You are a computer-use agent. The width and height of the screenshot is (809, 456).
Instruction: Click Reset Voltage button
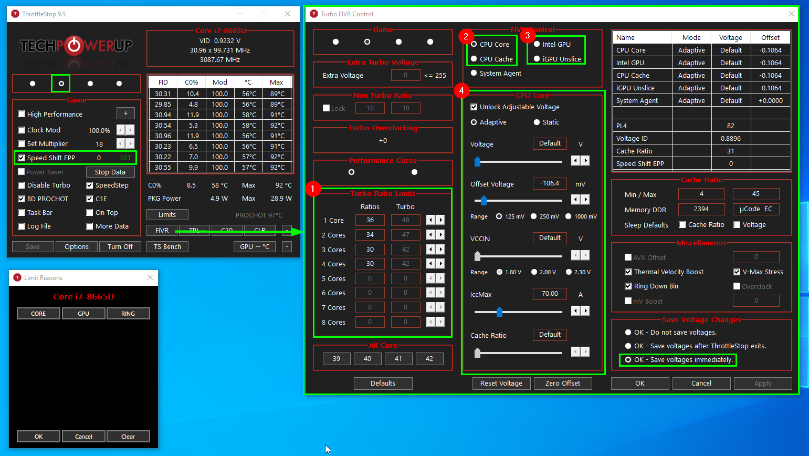tap(501, 383)
